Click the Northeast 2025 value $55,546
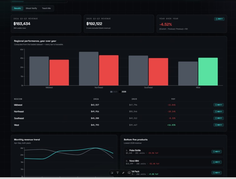The image size is (236, 179). [133, 112]
